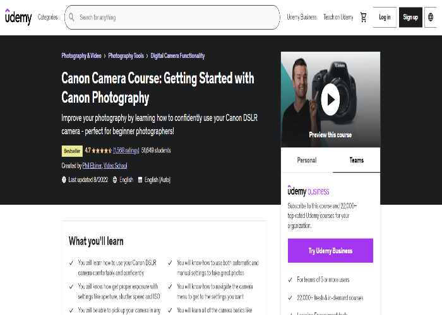Click the 4.7 rating number

tap(88, 151)
